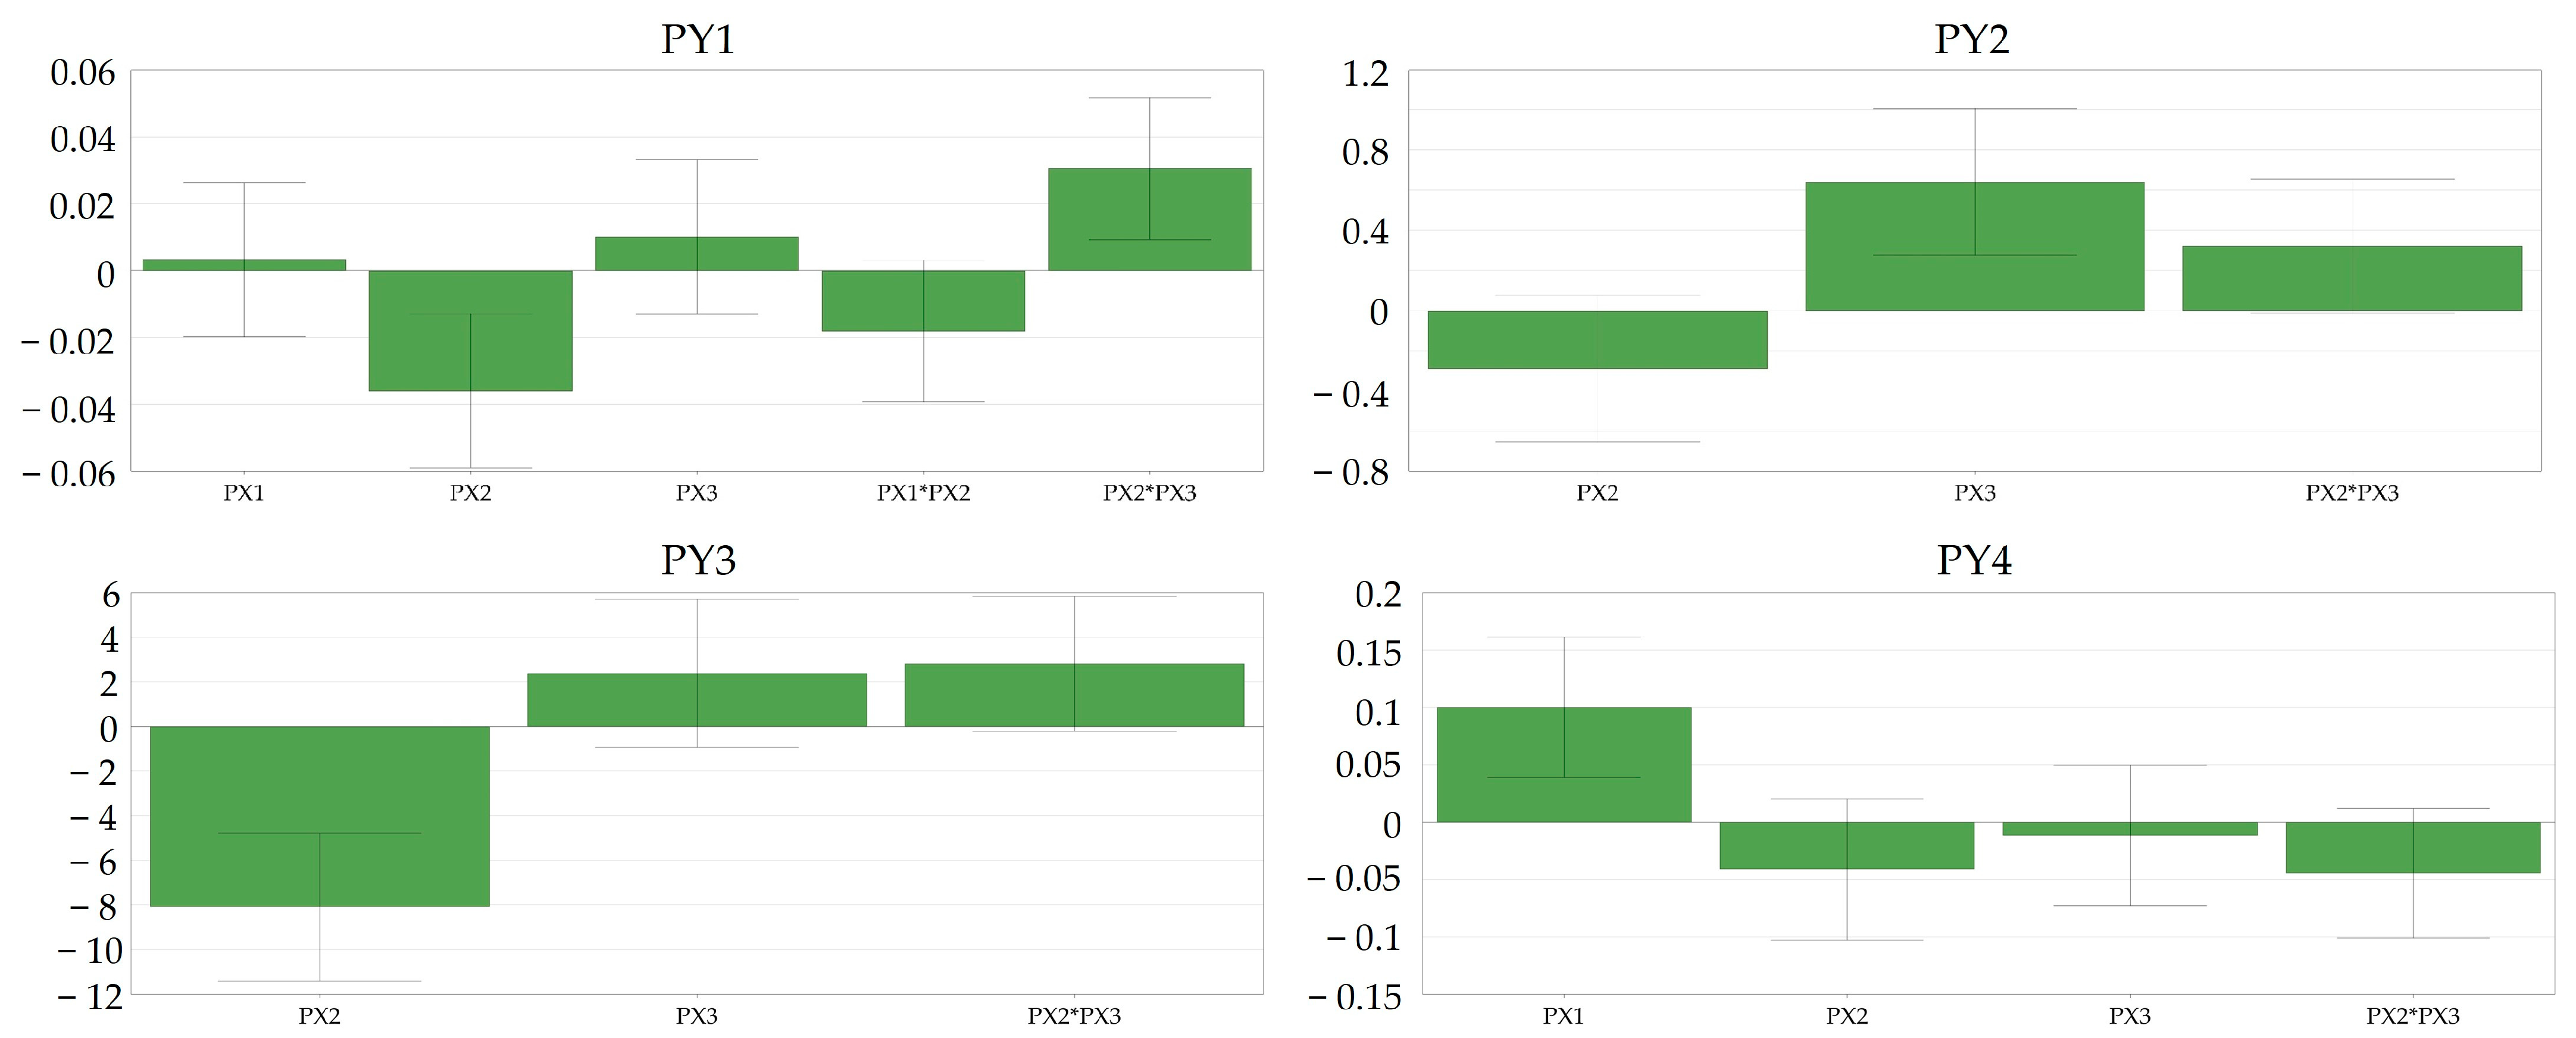The width and height of the screenshot is (2576, 1038).
Task: Select the PY4 chart title
Action: pyautogui.click(x=1974, y=560)
